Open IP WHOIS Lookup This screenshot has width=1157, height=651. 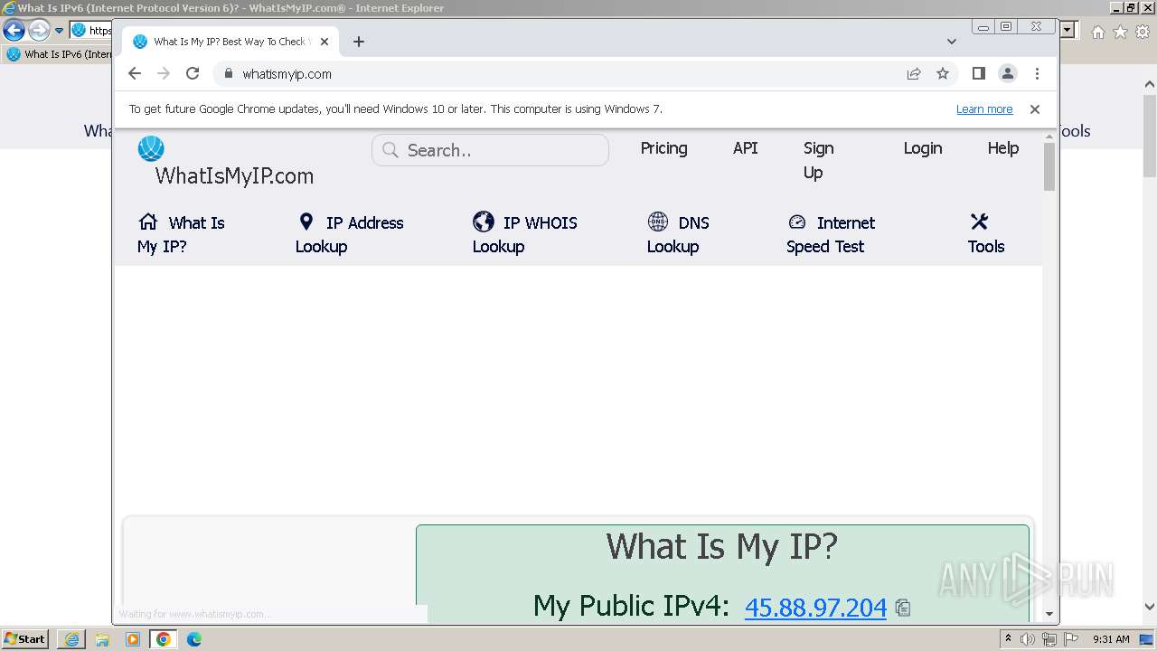click(x=524, y=234)
